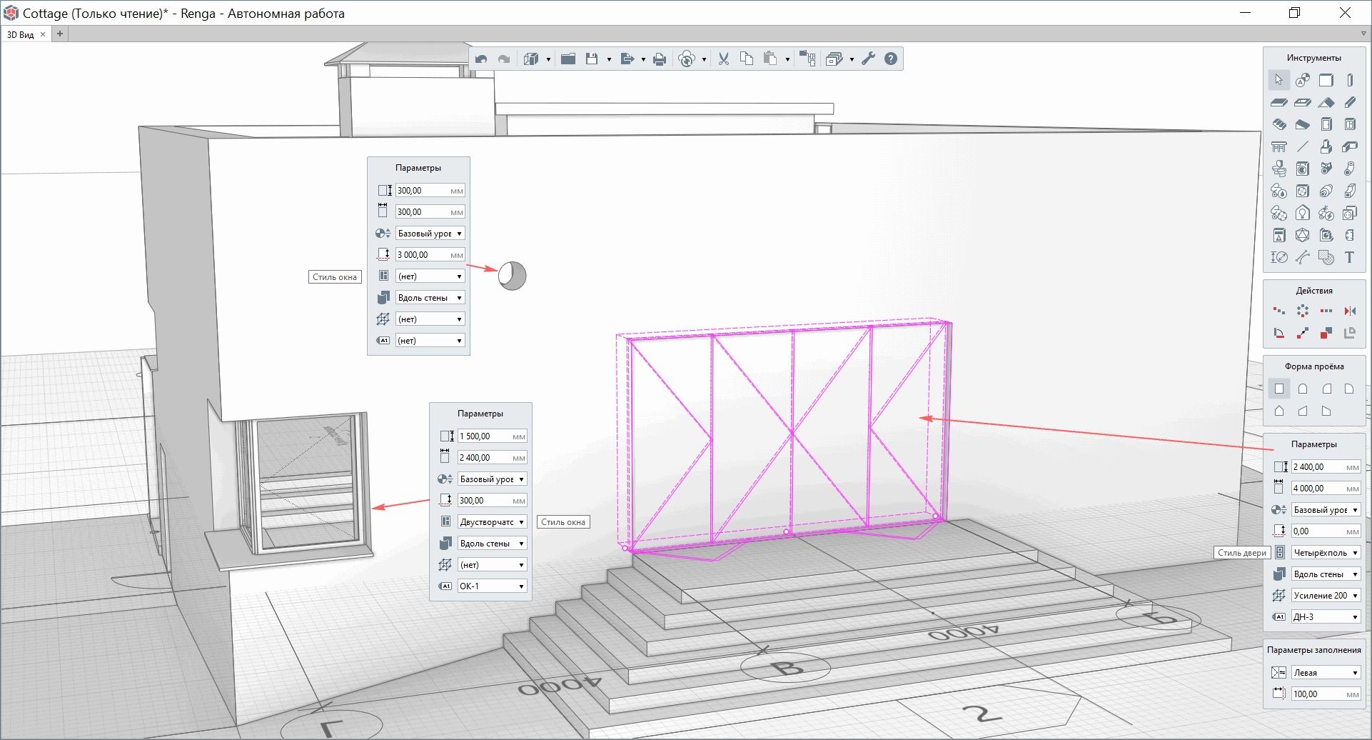This screenshot has height=740, width=1372.
Task: Select the Door tool
Action: 1326,124
